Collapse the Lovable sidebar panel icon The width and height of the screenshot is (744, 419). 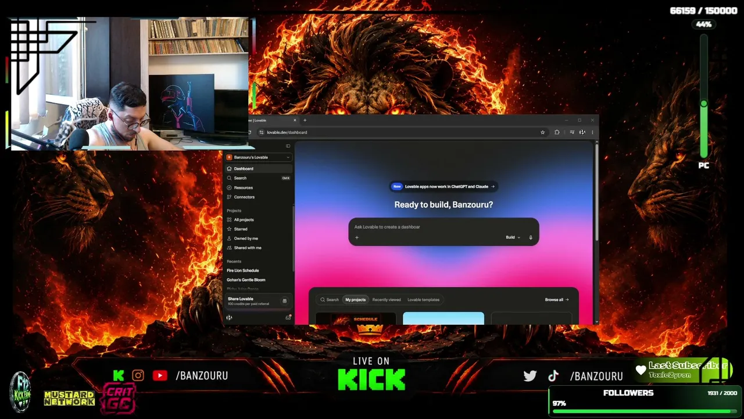(x=288, y=146)
